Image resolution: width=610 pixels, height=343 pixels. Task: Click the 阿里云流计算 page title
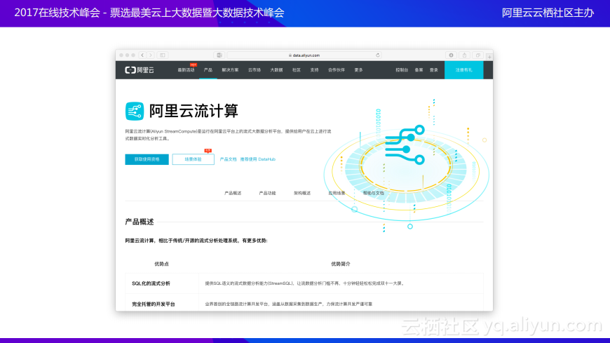pyautogui.click(x=194, y=111)
